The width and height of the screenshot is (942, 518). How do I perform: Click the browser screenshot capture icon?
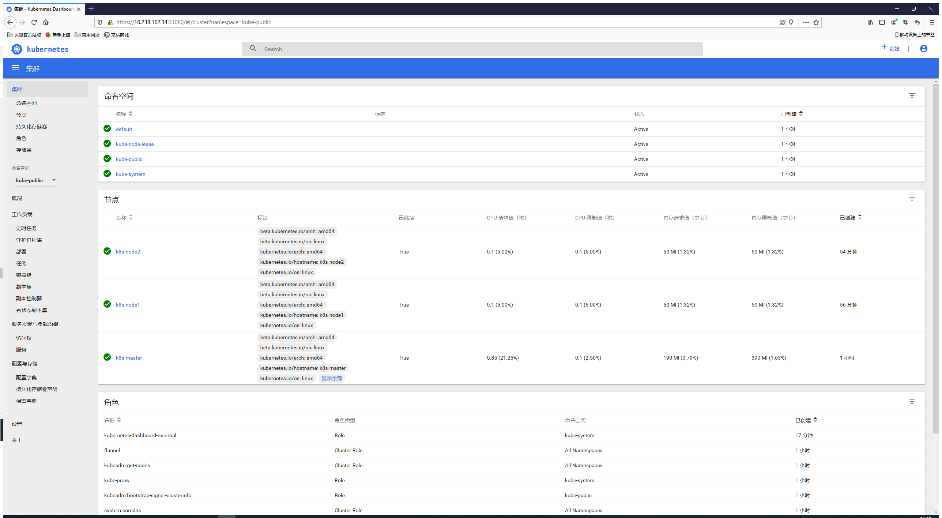pyautogui.click(x=905, y=22)
